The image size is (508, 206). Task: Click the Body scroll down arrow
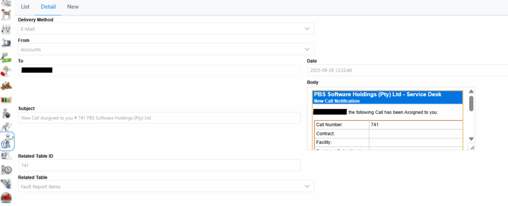[471, 139]
